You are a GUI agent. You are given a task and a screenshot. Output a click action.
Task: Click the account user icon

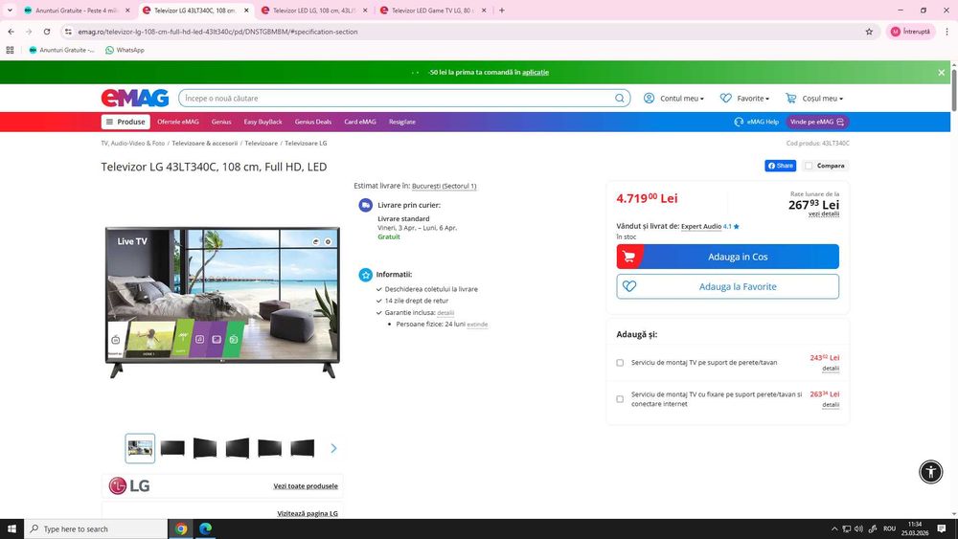click(649, 98)
